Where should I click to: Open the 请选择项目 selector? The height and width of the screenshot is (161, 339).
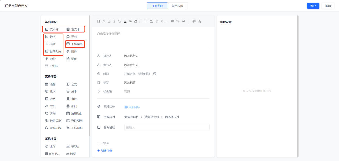[x=131, y=117]
